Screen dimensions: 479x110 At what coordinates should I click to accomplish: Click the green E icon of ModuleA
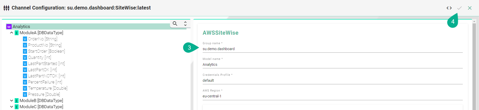pyautogui.click(x=16, y=33)
